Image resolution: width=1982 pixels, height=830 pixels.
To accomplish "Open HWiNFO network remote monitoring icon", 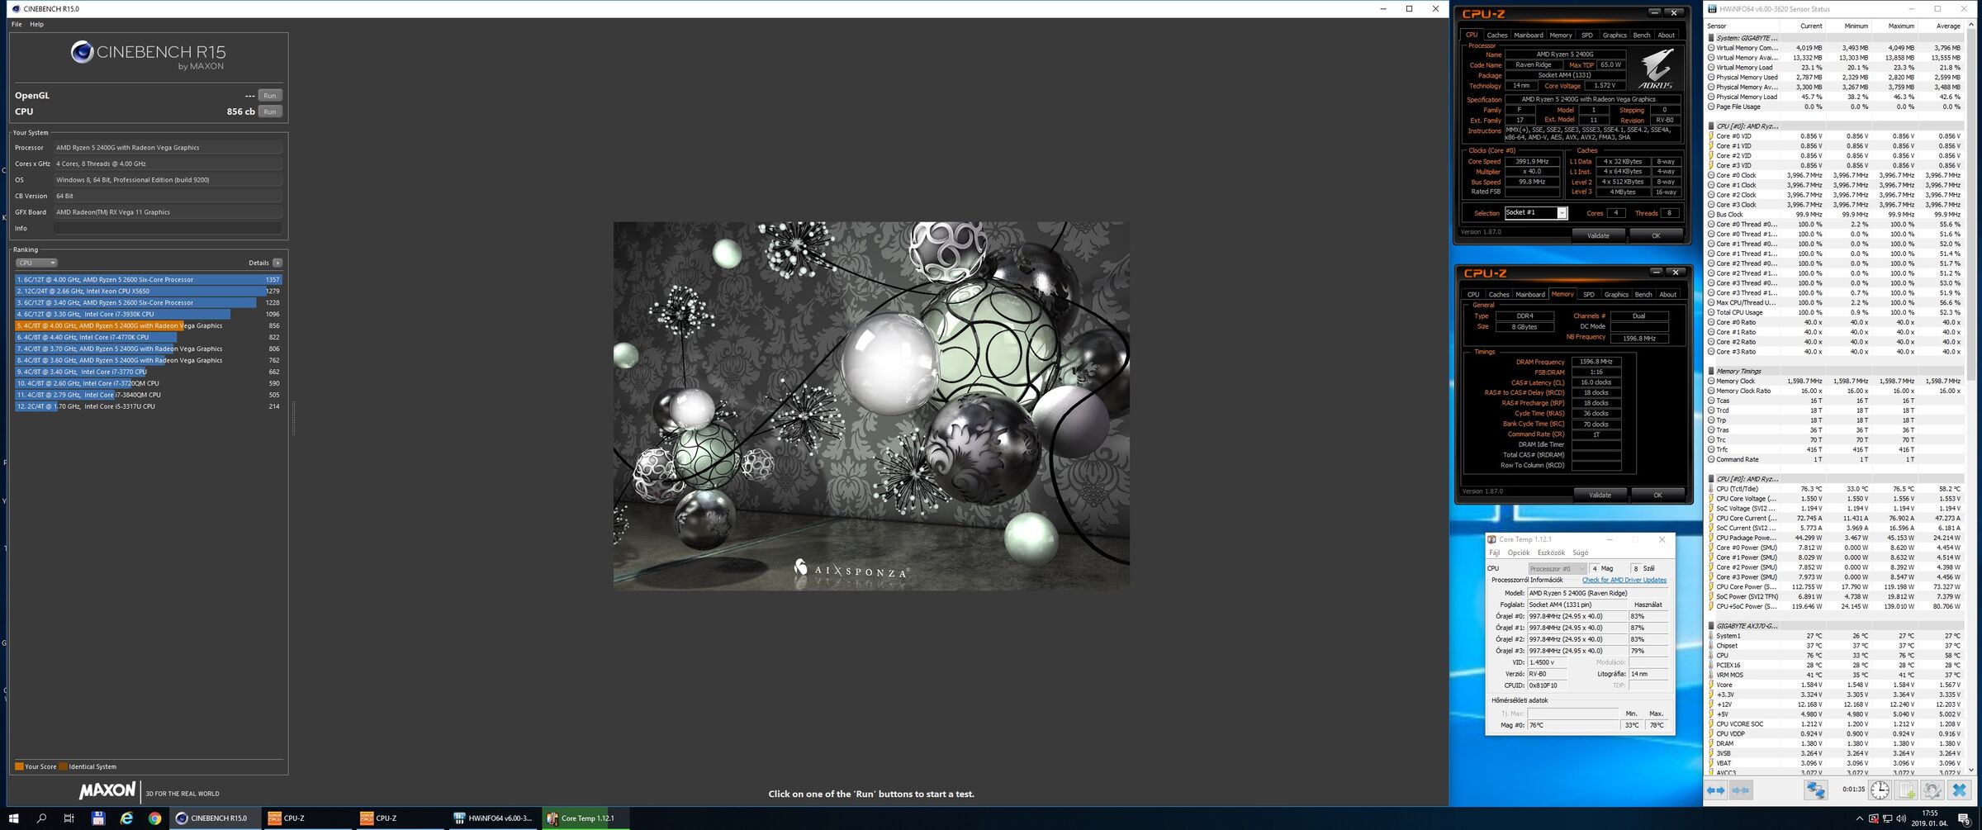I will [x=1815, y=790].
